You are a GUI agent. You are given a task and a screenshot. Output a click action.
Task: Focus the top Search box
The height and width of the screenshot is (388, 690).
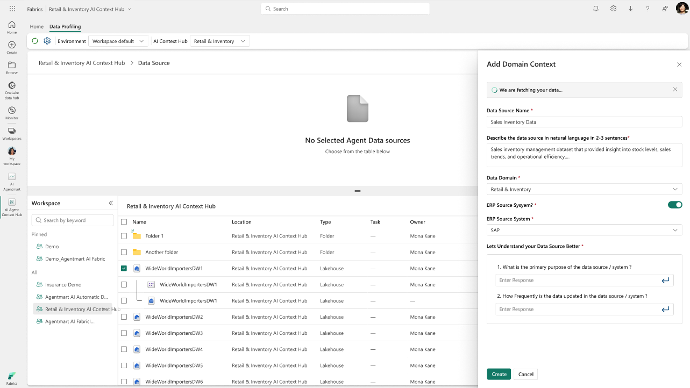(x=345, y=9)
